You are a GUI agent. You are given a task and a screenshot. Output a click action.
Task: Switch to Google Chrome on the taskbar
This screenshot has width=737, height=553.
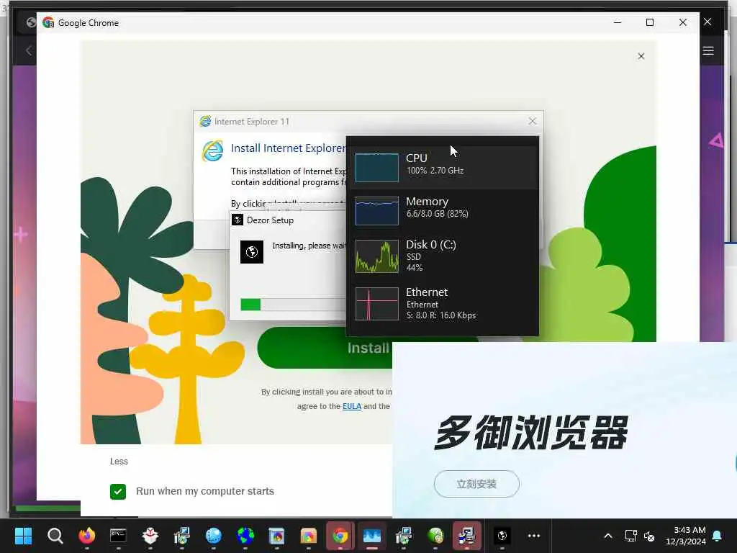coord(340,536)
